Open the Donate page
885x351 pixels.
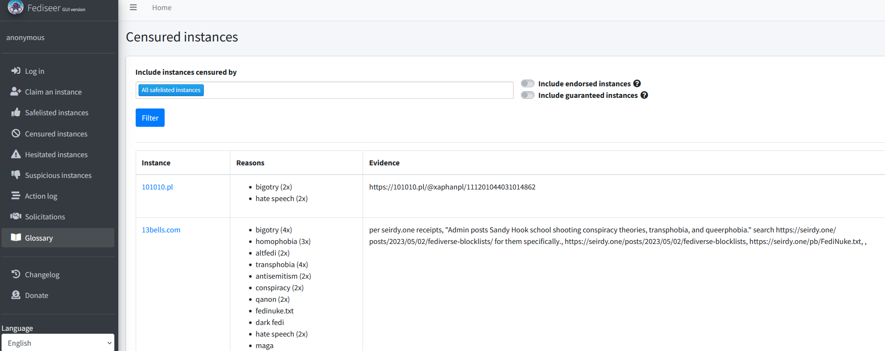click(x=58, y=295)
